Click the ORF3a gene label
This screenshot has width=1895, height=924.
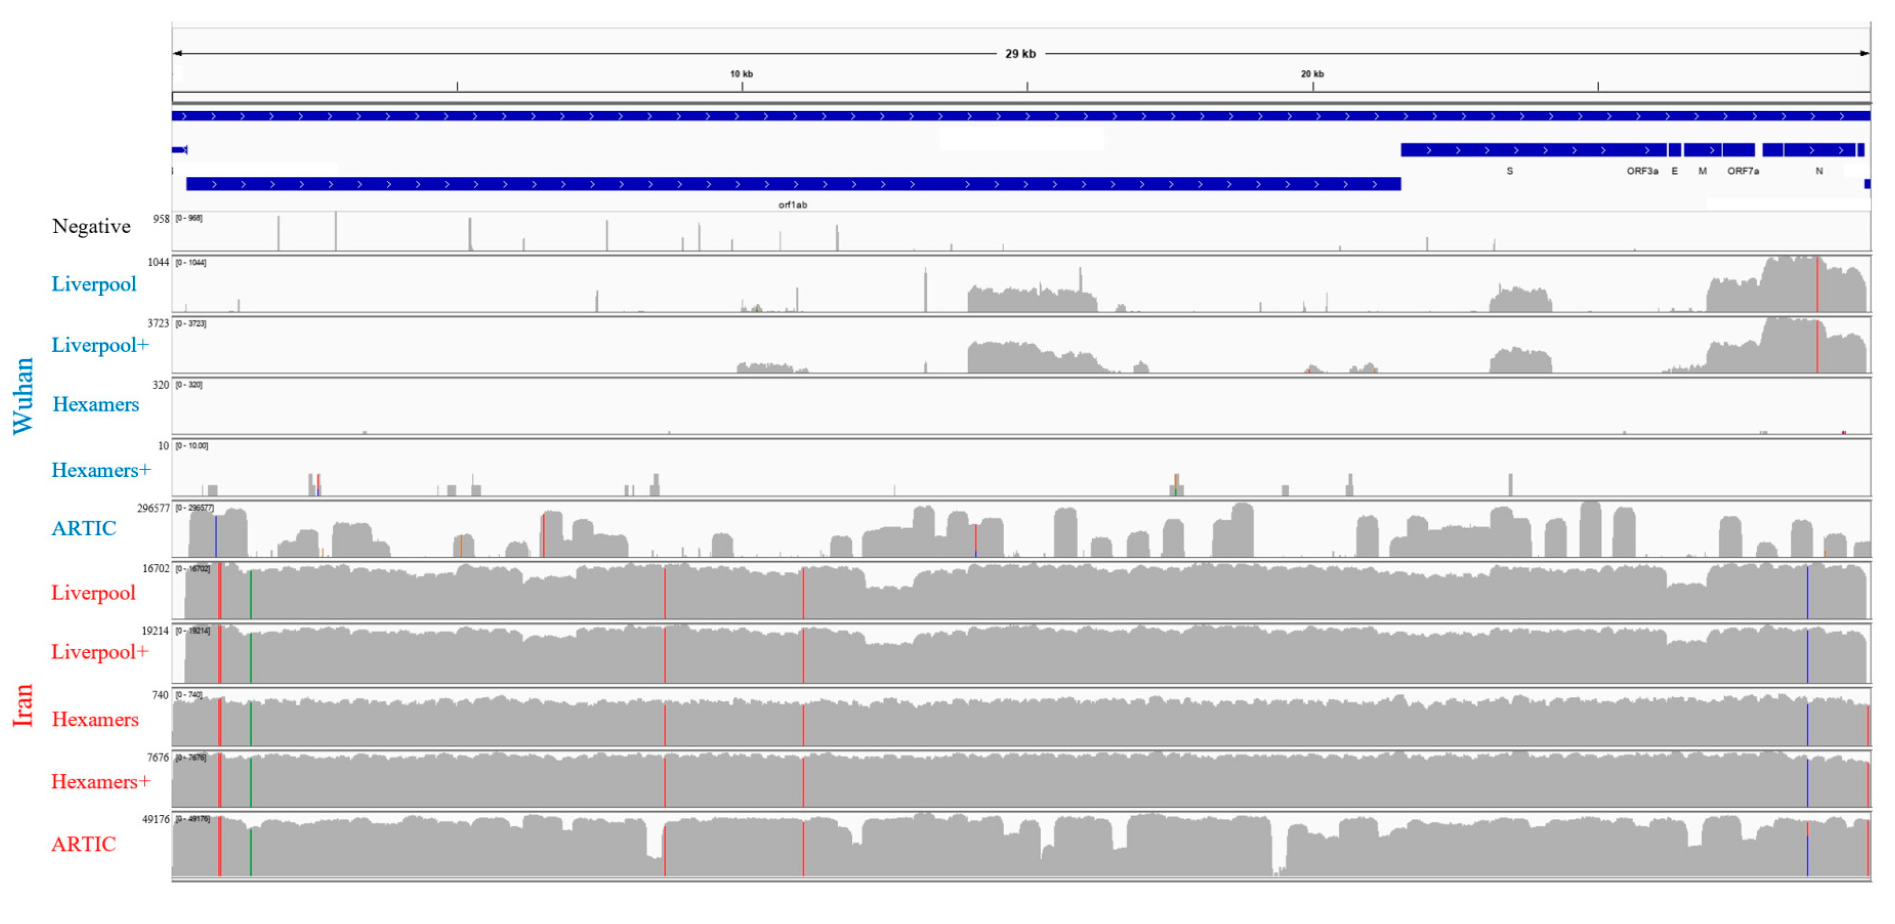click(x=1642, y=171)
